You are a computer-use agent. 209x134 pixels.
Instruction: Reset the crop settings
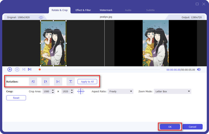16,98
